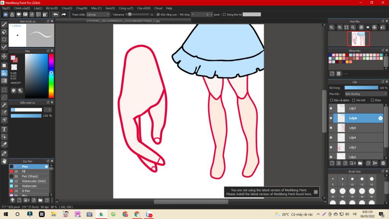The image size is (389, 219).
Task: Show hidden system tray icons chevron
Action: (x=318, y=214)
